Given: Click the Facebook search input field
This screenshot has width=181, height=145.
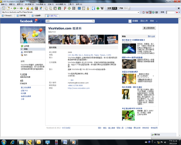Looking at the screenshot, I should [x=68, y=21].
